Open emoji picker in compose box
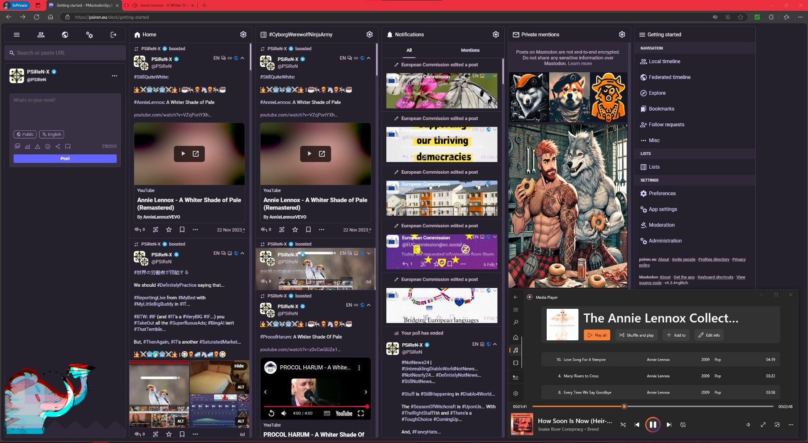The image size is (808, 443). coord(47,146)
